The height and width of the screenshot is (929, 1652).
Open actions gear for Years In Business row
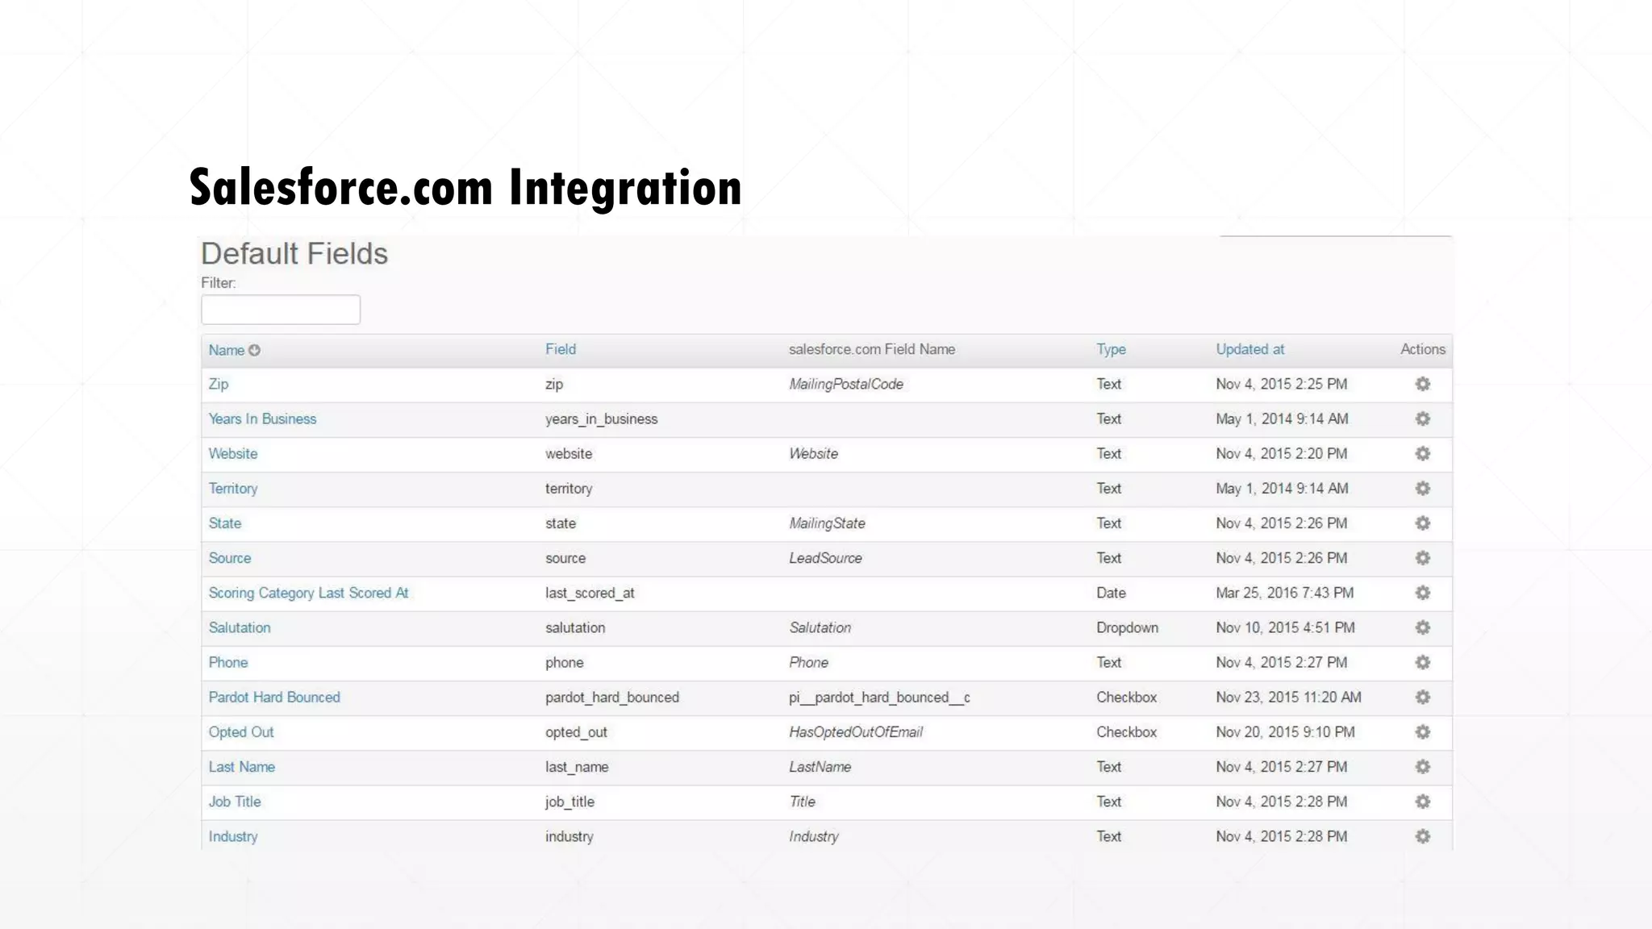1423,419
